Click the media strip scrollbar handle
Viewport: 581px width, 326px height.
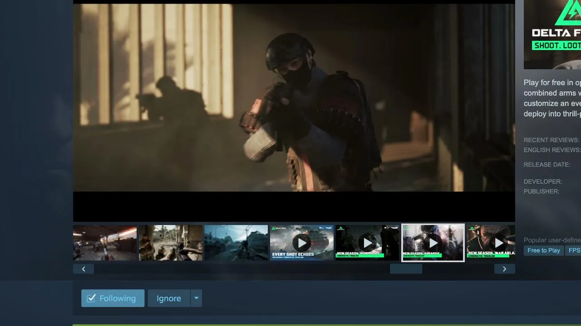406,269
